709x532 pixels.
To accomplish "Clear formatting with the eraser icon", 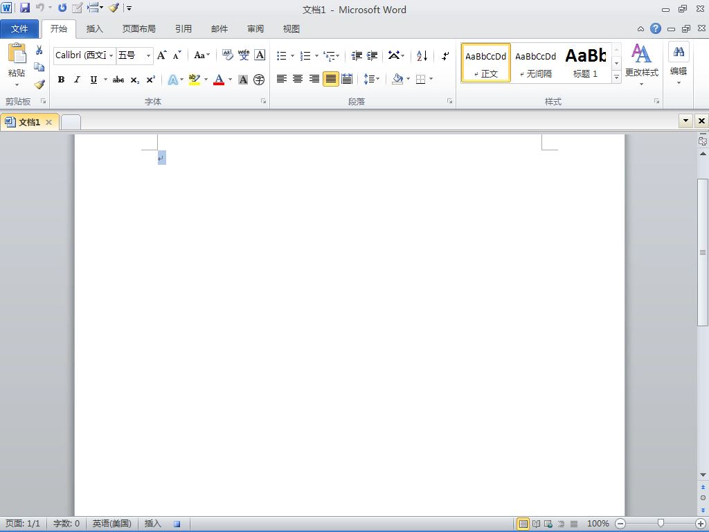I will pyautogui.click(x=227, y=55).
